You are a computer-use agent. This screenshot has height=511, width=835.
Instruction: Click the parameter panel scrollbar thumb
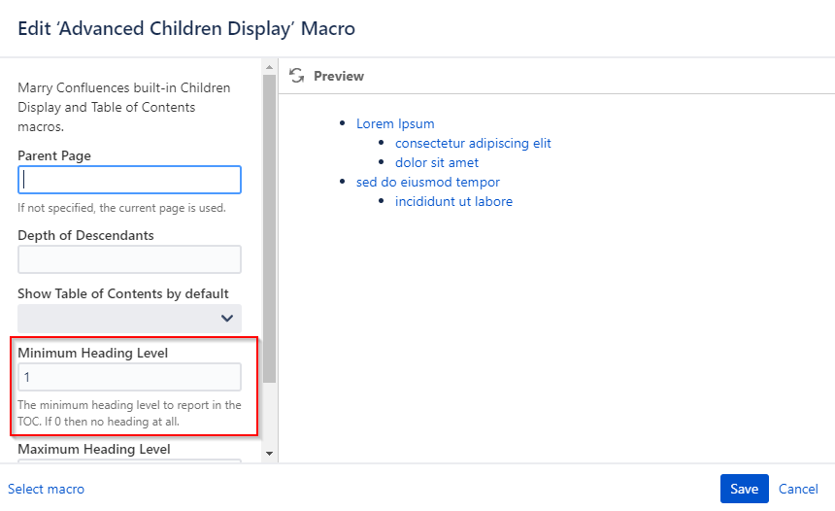(270, 228)
